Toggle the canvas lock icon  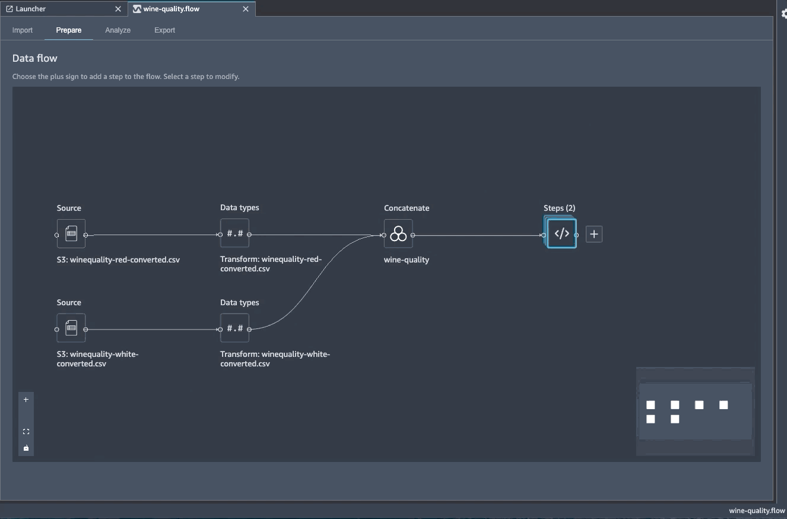tap(26, 448)
